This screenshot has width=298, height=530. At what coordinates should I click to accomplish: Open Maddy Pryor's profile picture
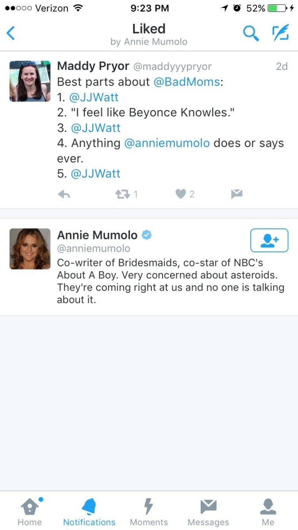[30, 81]
